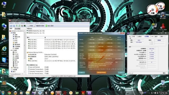Select the '@ 1200 MHz' XMP timing row

[52, 61]
